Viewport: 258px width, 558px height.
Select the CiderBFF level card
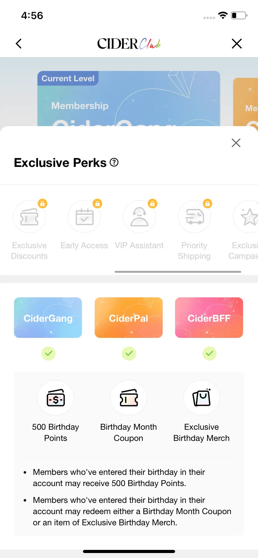(209, 318)
